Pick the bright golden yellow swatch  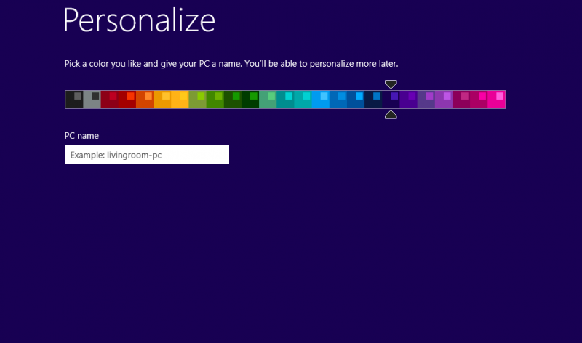click(x=180, y=100)
